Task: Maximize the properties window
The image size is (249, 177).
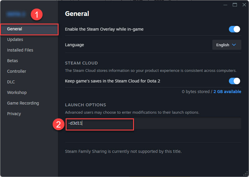Action: pyautogui.click(x=235, y=5)
